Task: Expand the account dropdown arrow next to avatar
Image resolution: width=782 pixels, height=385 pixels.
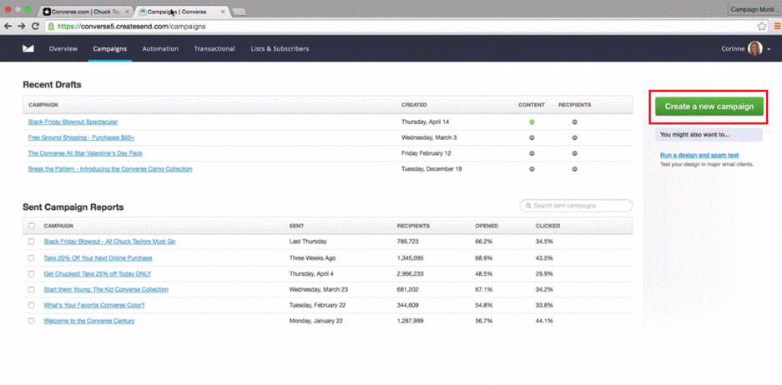Action: pyautogui.click(x=769, y=49)
